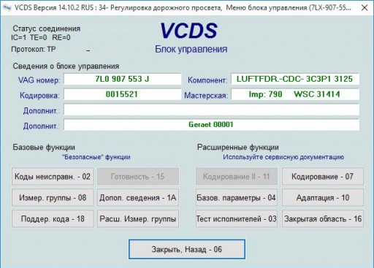Click '"Безопасные" функции' subtitle text
Viewport: 374px width, 268px height.
tap(96, 157)
